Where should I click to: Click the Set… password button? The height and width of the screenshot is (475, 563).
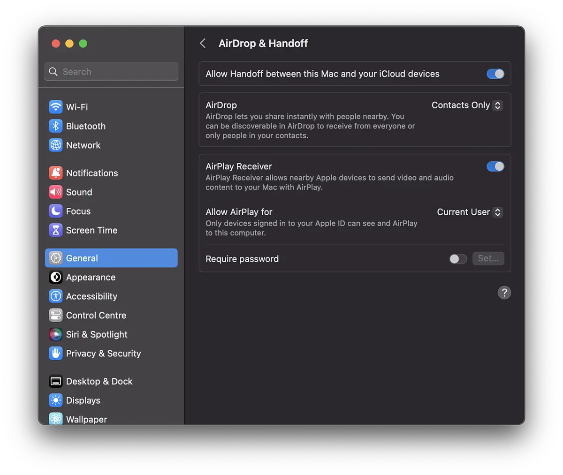pos(488,258)
